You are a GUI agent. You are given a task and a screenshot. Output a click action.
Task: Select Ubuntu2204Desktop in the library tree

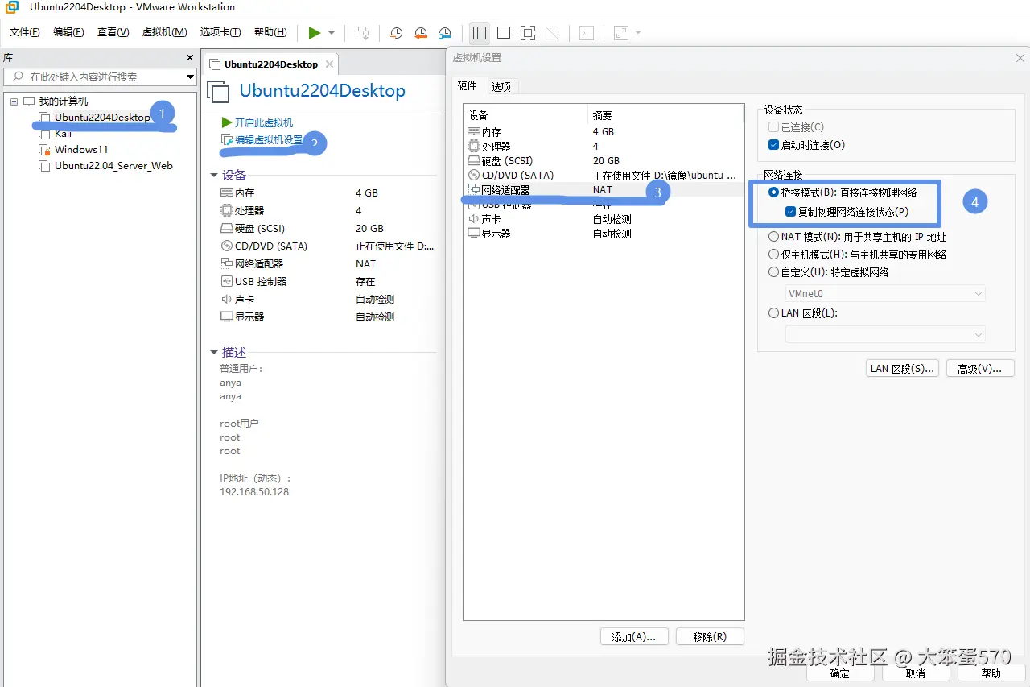102,117
